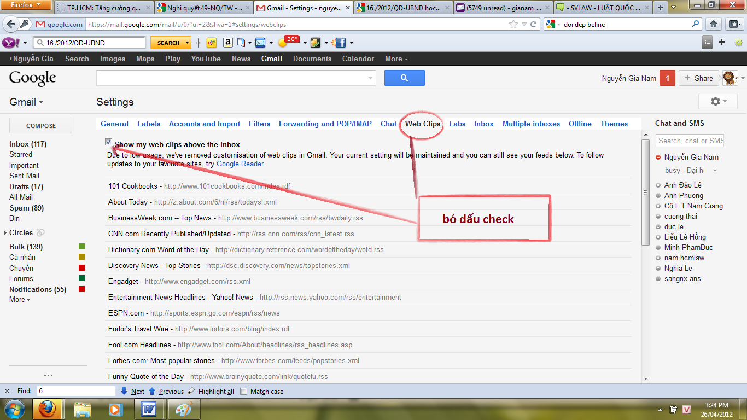Open the Yahoo SEARCH button dropdown arrow
This screenshot has width=747, height=420.
(187, 43)
